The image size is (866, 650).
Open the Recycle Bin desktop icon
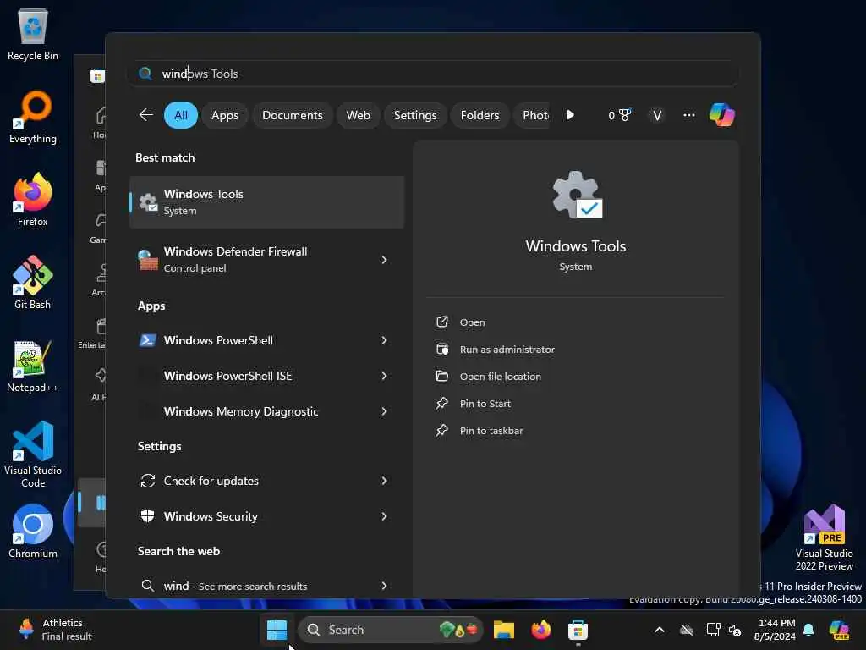click(x=33, y=34)
